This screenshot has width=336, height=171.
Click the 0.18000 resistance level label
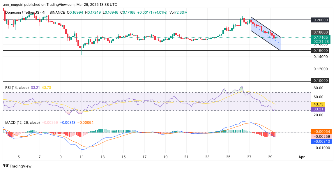tap(320, 32)
